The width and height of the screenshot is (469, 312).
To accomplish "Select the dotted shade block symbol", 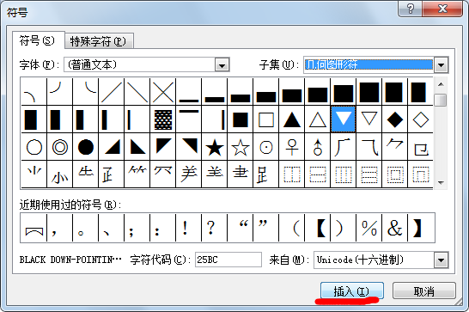I will point(163,119).
